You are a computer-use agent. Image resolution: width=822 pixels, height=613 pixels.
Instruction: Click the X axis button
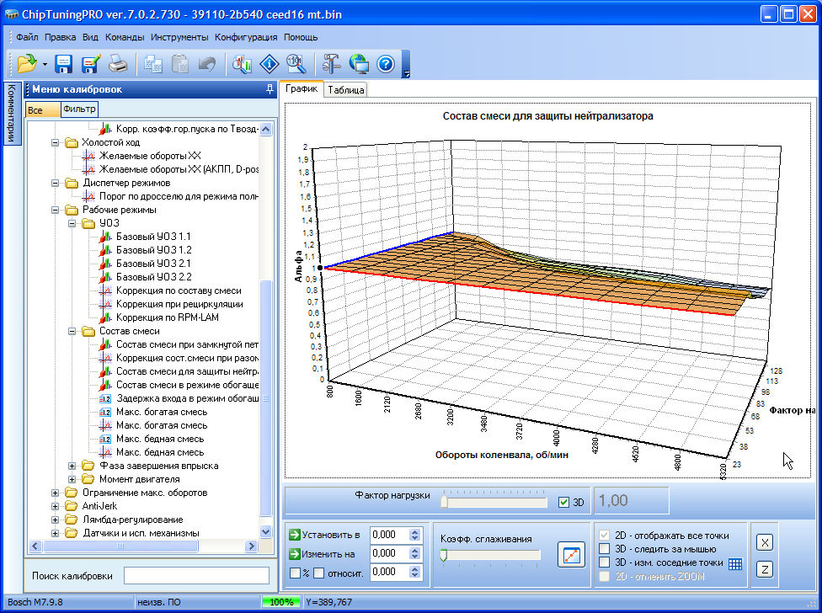click(765, 543)
